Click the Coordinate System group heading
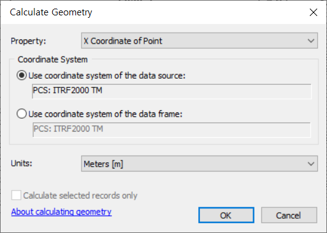This screenshot has width=327, height=233. click(x=53, y=60)
